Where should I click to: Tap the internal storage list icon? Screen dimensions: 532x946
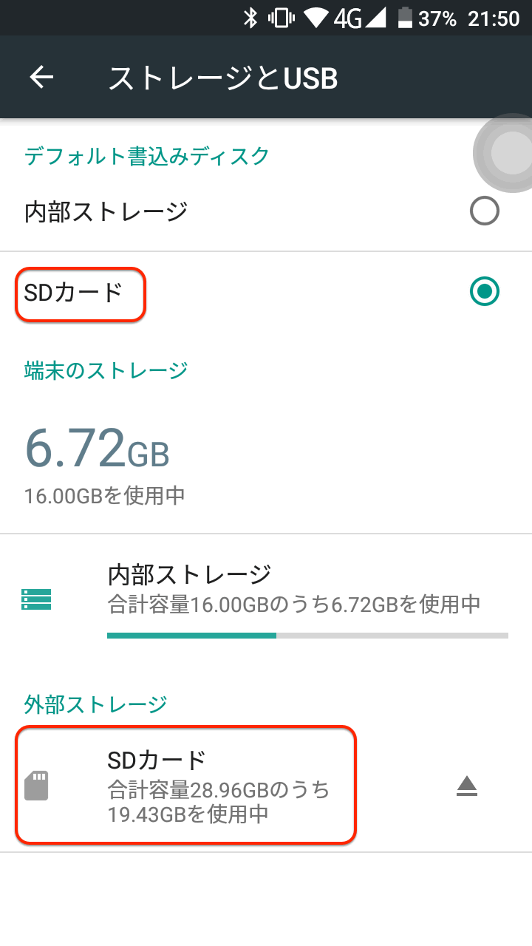point(36,599)
